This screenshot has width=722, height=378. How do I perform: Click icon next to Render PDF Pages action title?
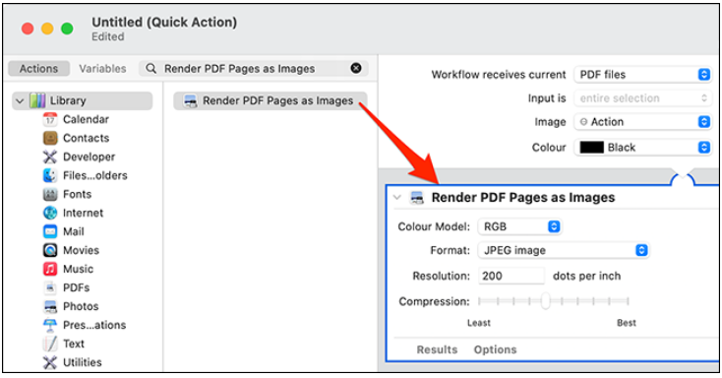pos(417,198)
